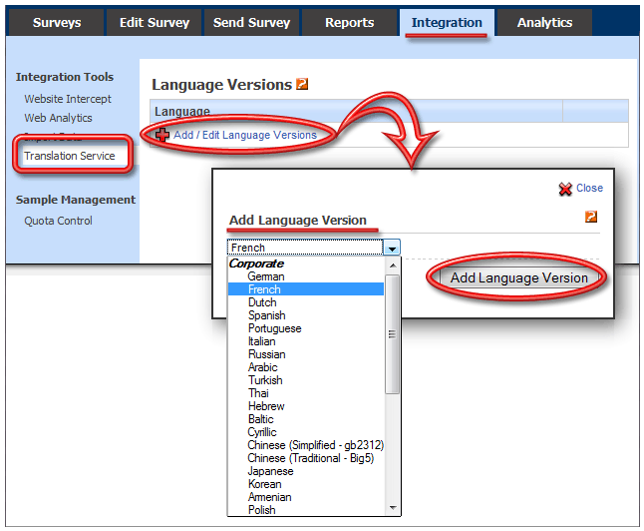The image size is (644, 531).
Task: Click the language list scrollbar down arrow
Action: 393,508
